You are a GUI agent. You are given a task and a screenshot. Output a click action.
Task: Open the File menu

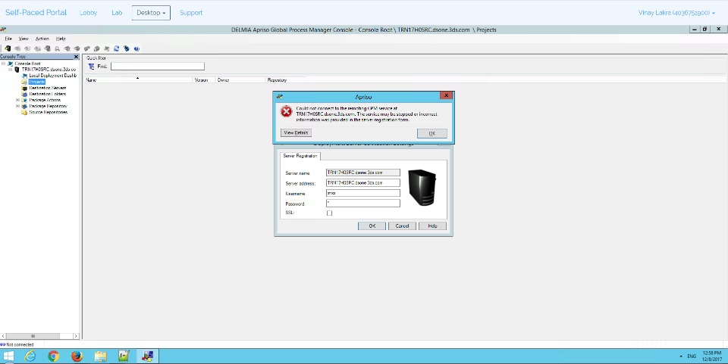8,39
